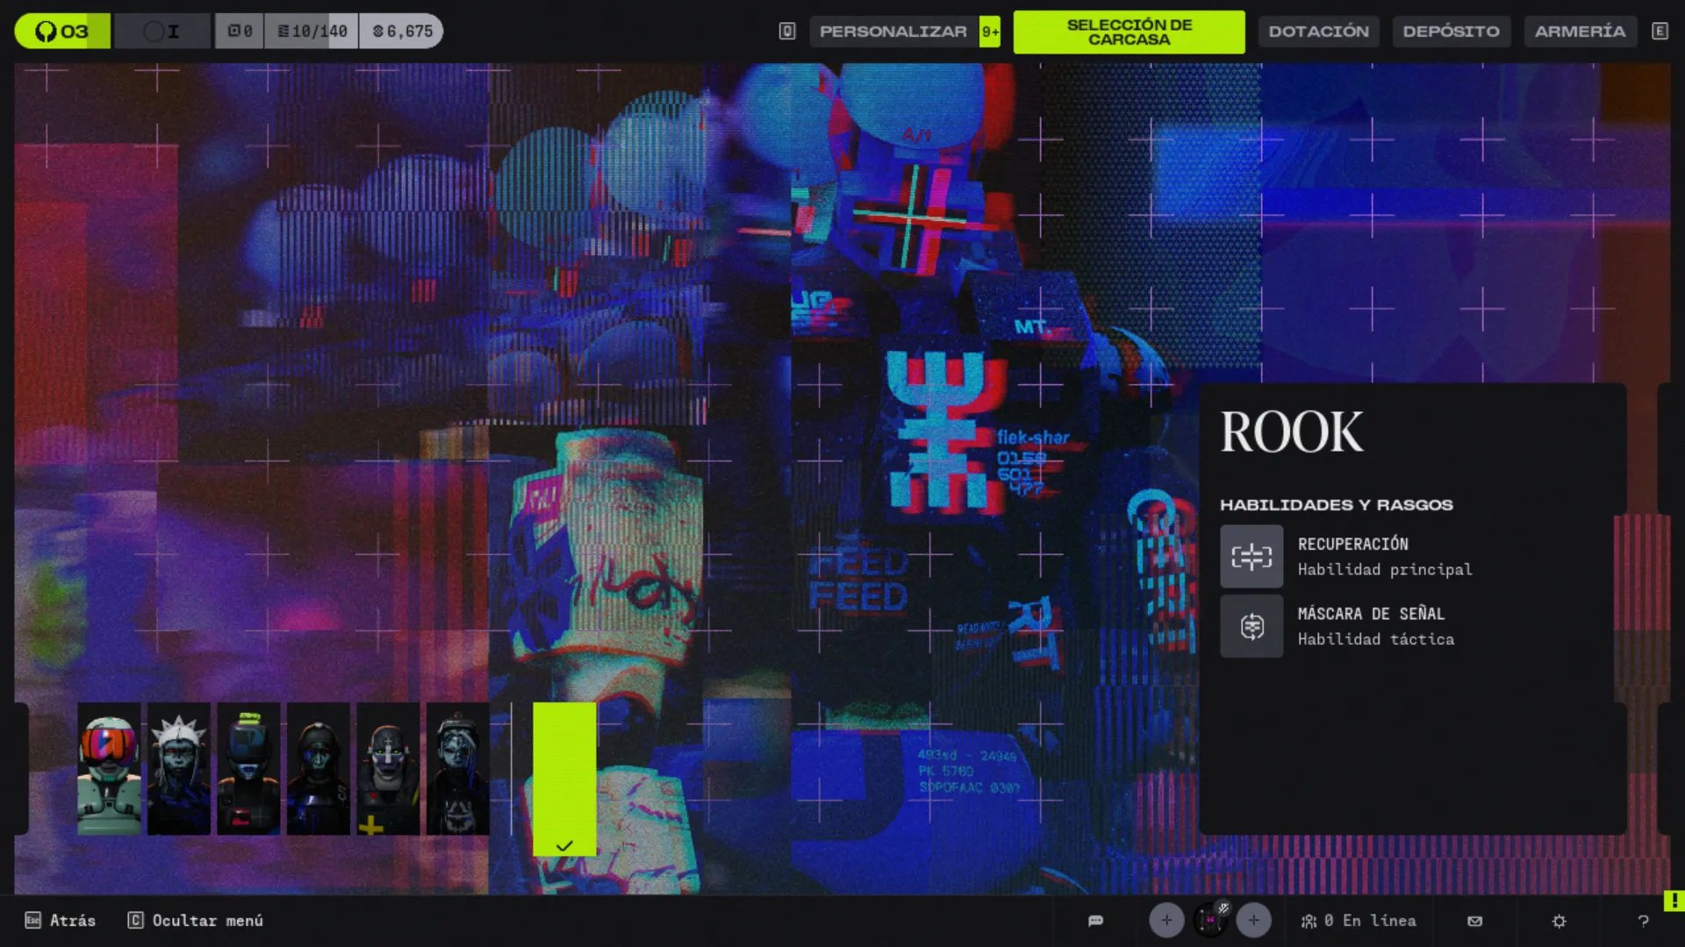Image resolution: width=1685 pixels, height=947 pixels.
Task: Click the Selección de Carcasa button
Action: [1129, 32]
